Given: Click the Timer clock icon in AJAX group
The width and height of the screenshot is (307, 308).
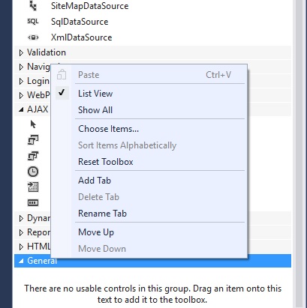Looking at the screenshot, I should click(33, 172).
